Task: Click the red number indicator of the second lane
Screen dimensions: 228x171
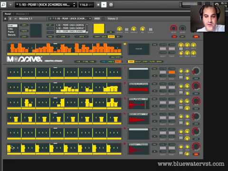Action: point(124,83)
